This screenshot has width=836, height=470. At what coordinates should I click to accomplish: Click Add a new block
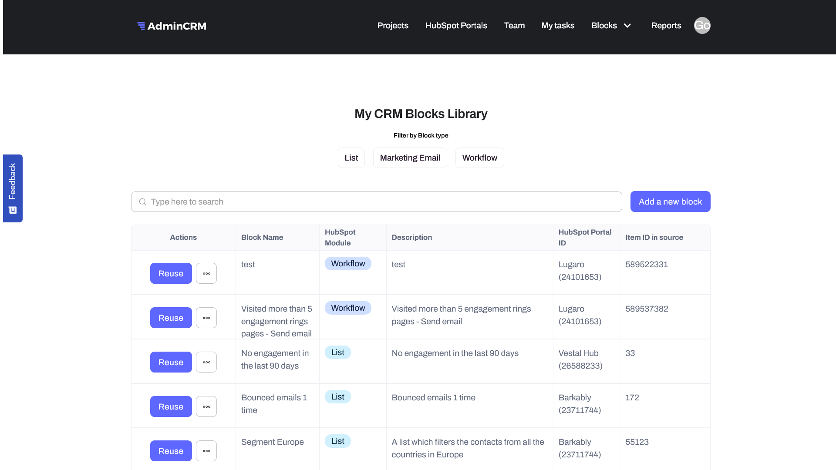click(670, 201)
